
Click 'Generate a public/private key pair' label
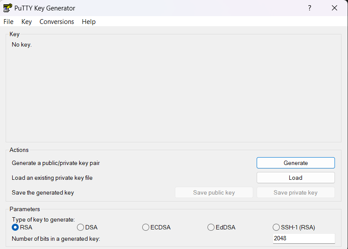(x=56, y=163)
